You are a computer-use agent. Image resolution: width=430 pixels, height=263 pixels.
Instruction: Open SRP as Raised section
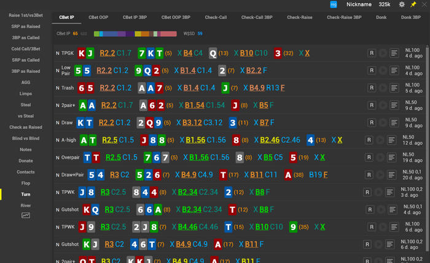point(26,26)
